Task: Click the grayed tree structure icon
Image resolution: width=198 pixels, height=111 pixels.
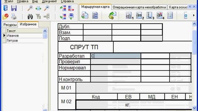Action: [x=47, y=16]
